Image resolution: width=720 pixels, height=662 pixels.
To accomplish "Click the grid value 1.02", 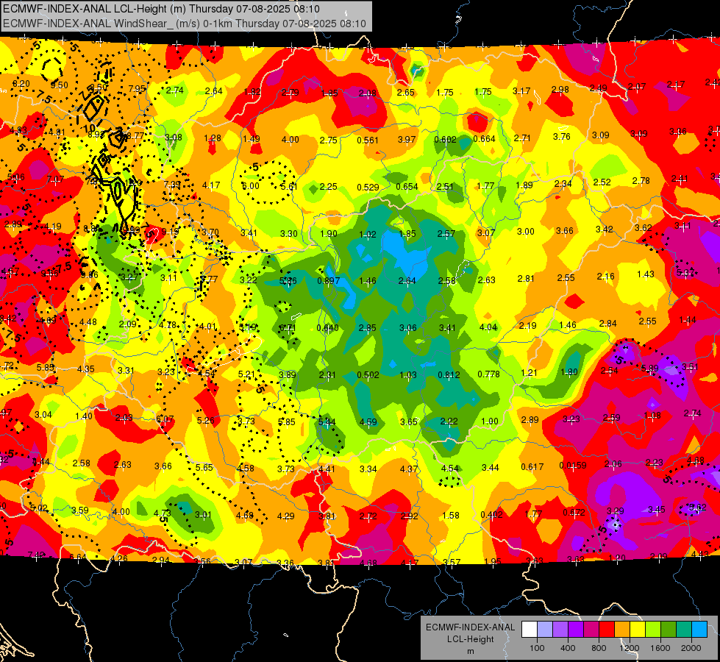I will click(367, 235).
